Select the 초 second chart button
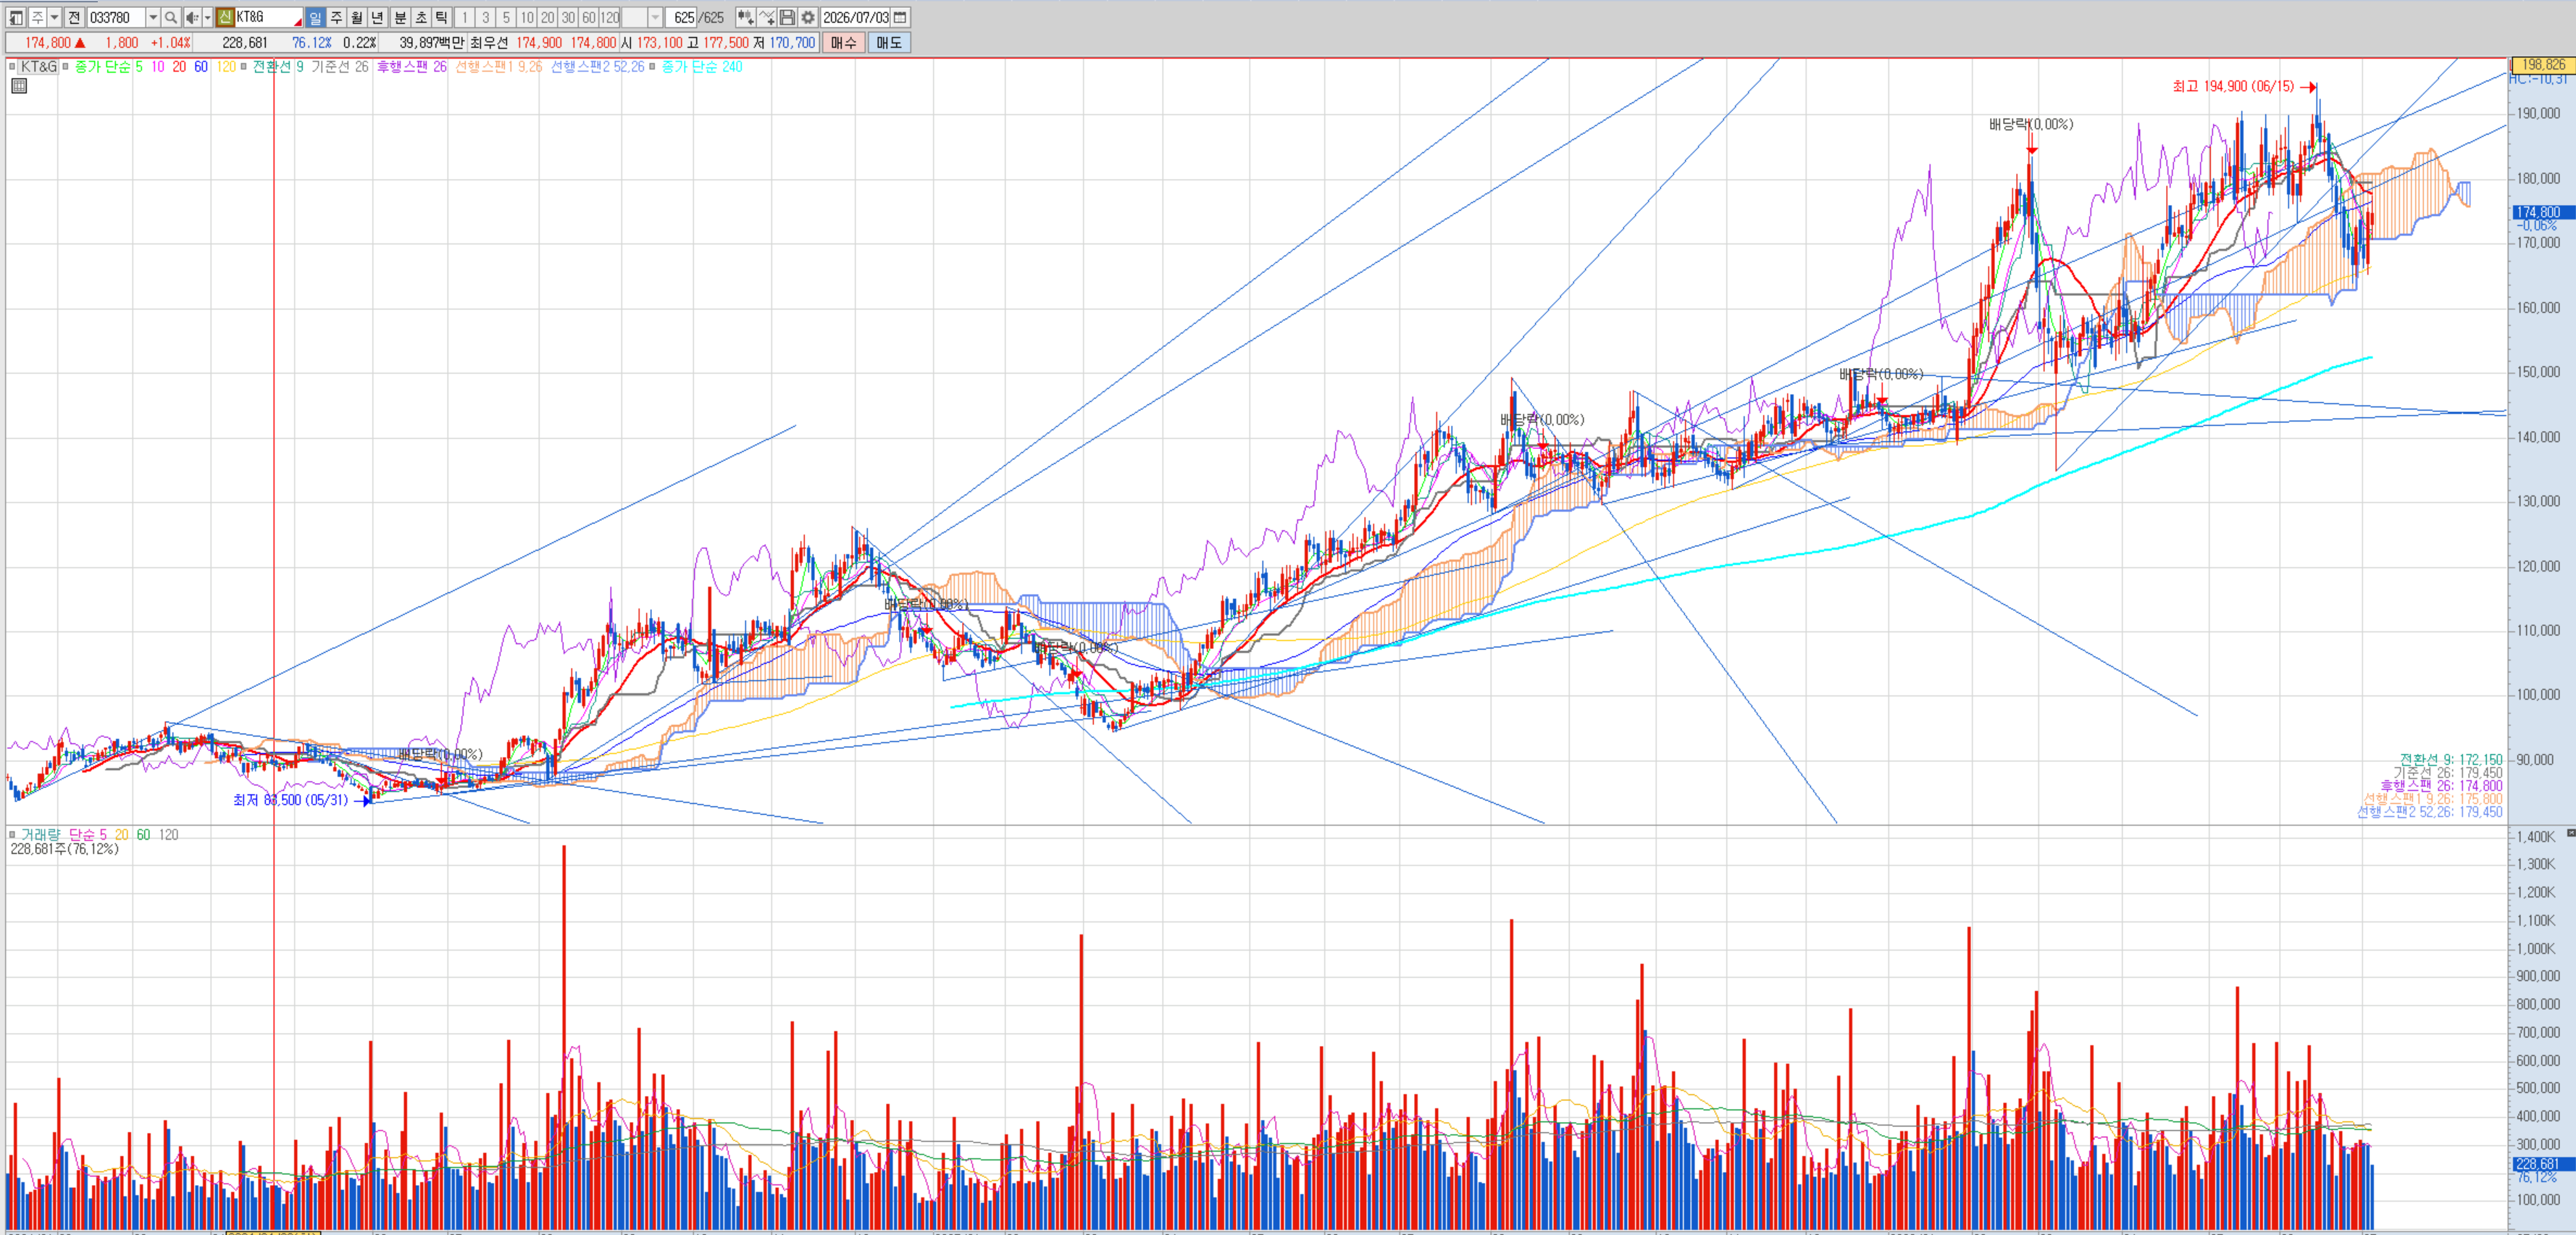This screenshot has width=2576, height=1235. pos(421,17)
